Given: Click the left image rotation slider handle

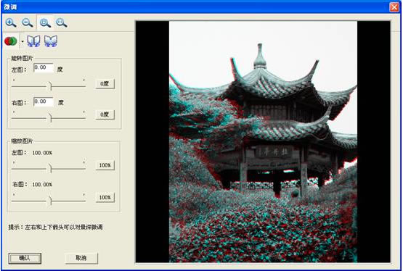Looking at the screenshot, I should [50, 86].
